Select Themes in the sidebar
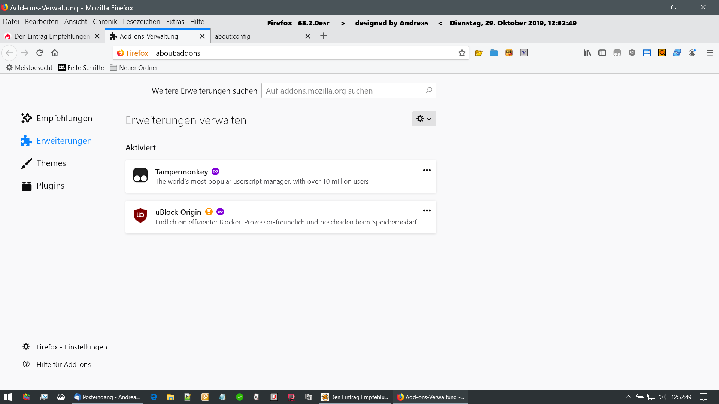 [x=51, y=163]
